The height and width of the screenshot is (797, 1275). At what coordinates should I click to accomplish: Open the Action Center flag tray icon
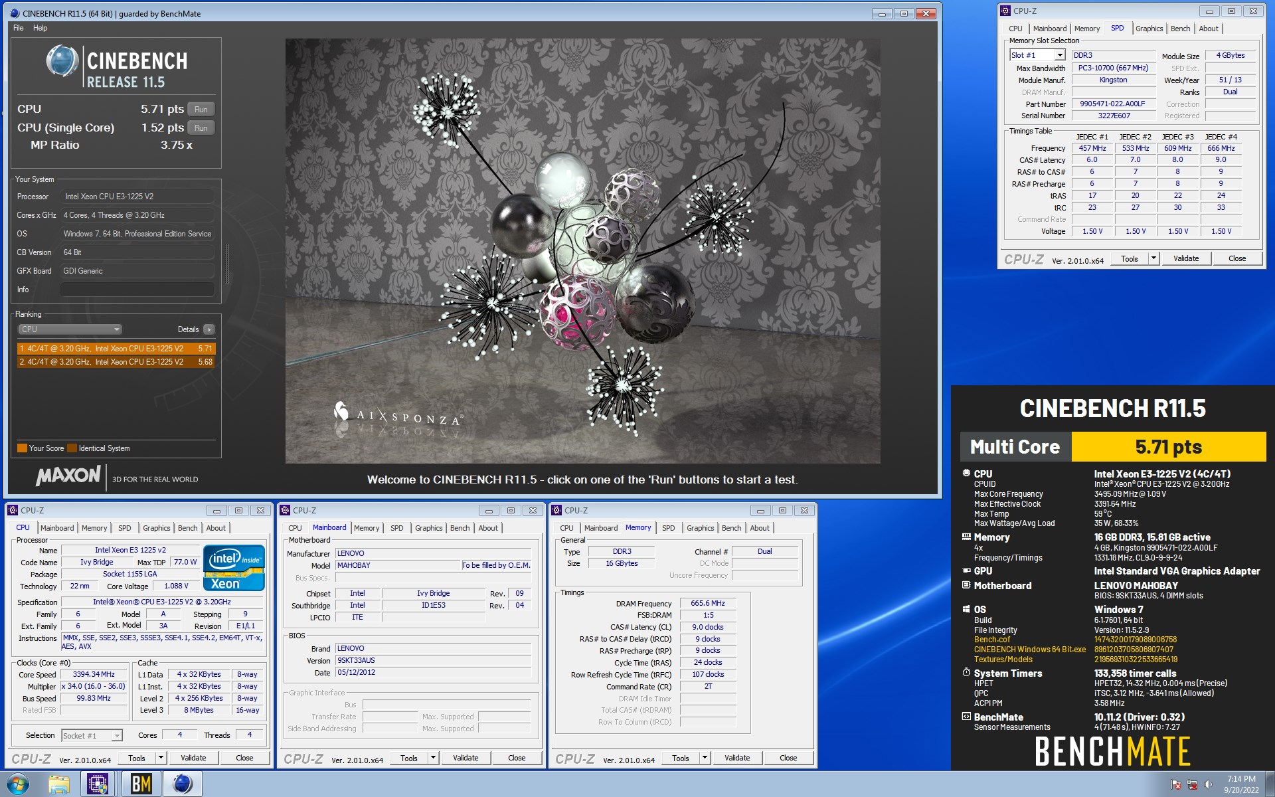coord(1176,785)
